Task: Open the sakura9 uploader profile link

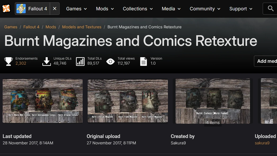Action: click(262, 143)
